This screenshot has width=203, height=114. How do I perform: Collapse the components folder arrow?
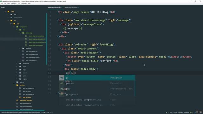point(14,27)
